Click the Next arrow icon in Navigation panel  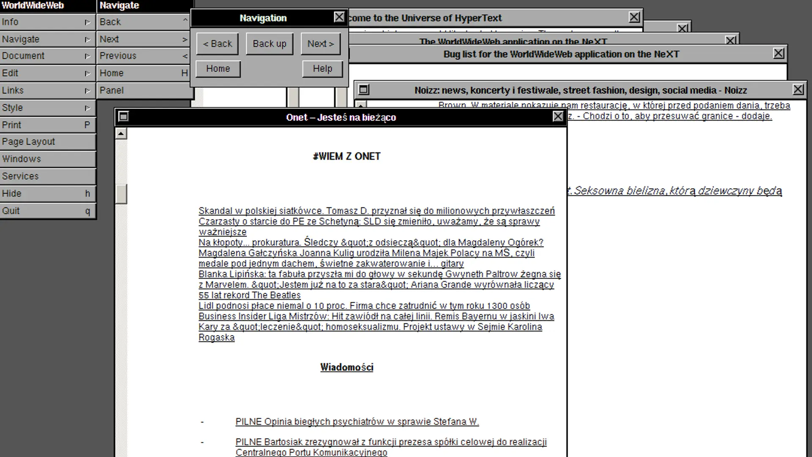(320, 43)
